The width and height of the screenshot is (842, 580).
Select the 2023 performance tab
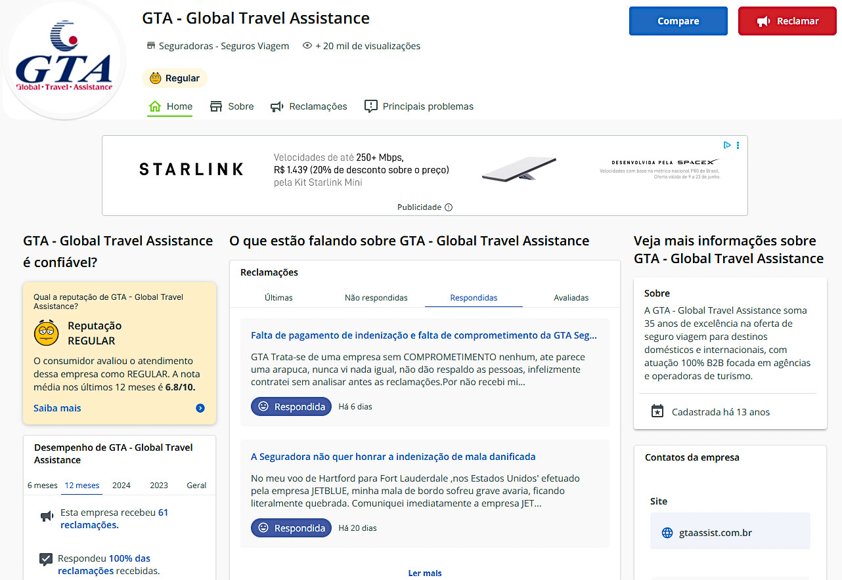(x=159, y=486)
